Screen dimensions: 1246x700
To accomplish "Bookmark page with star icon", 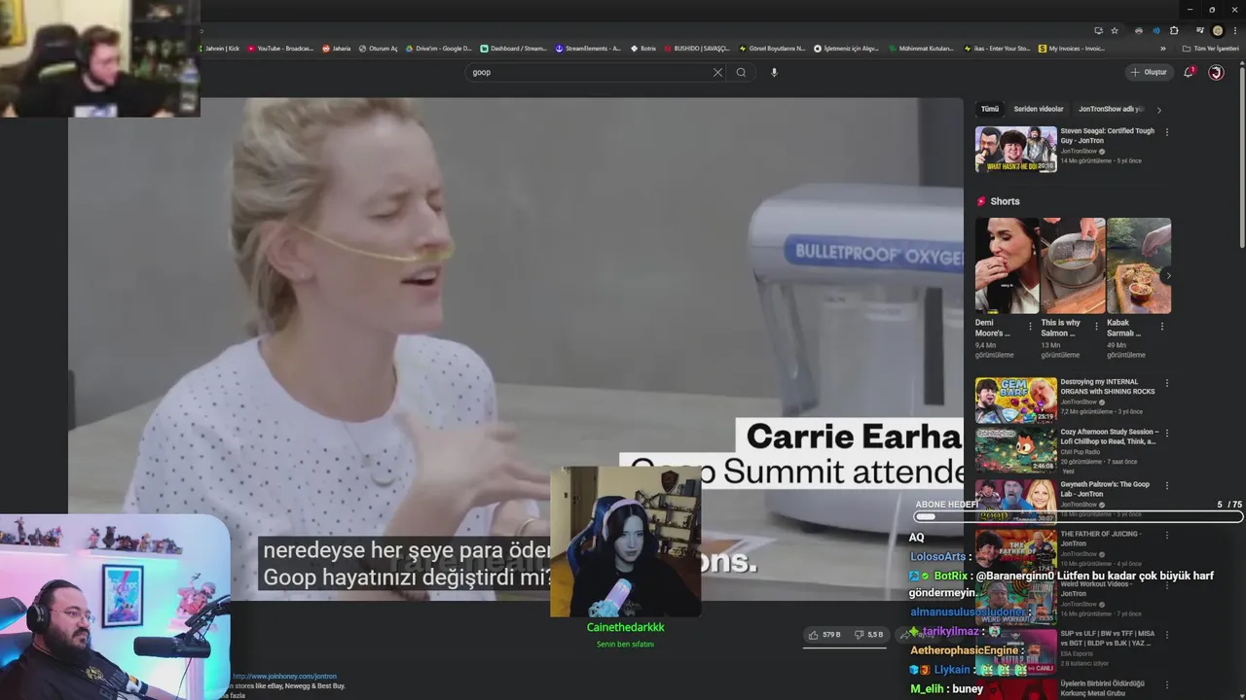I will (1115, 30).
